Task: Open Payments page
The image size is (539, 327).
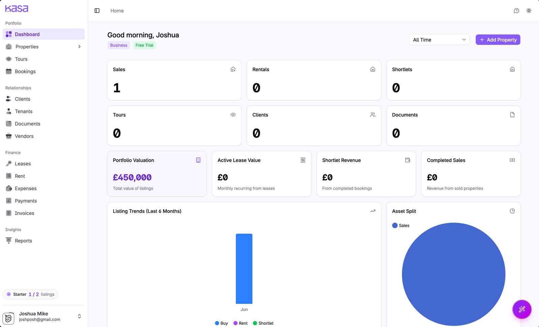Action: [x=44, y=201]
